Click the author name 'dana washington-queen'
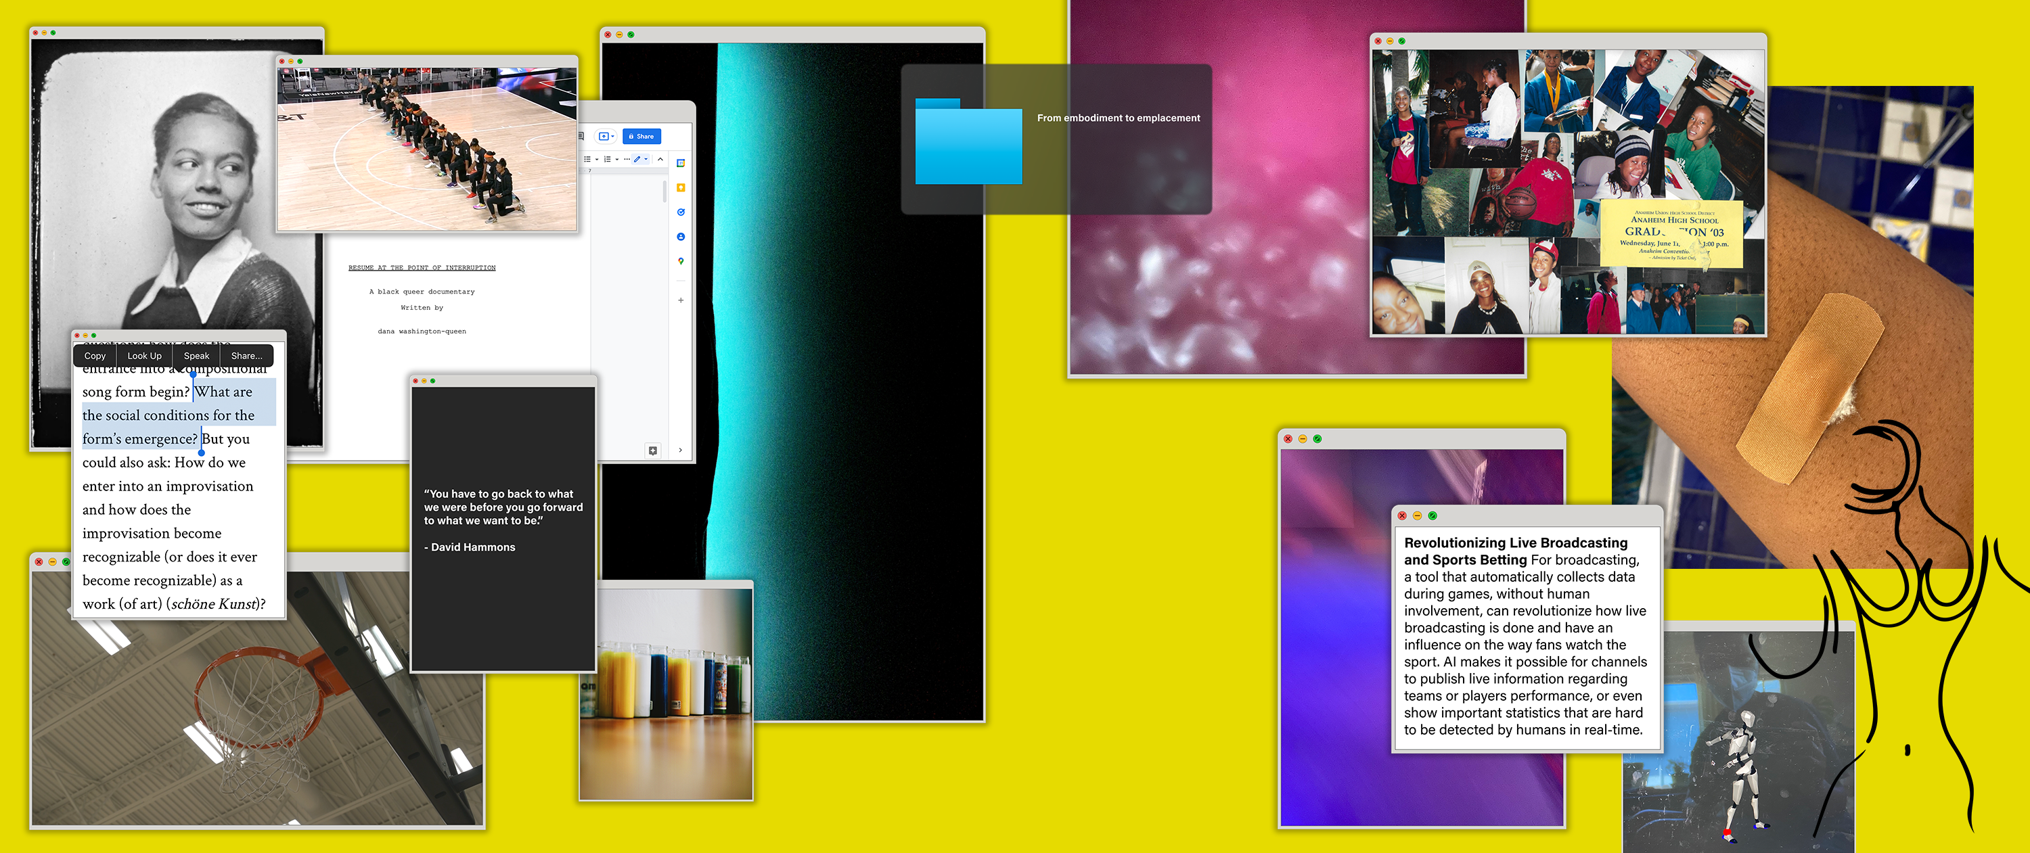This screenshot has width=2030, height=853. [x=422, y=331]
